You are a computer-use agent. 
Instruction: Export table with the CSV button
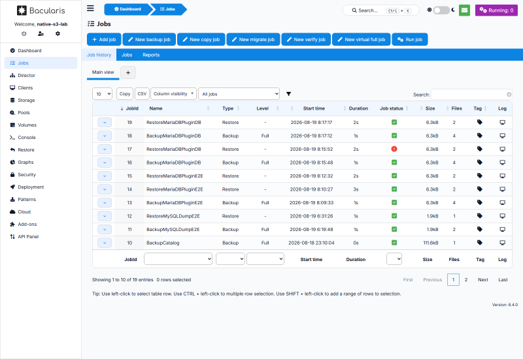point(142,94)
